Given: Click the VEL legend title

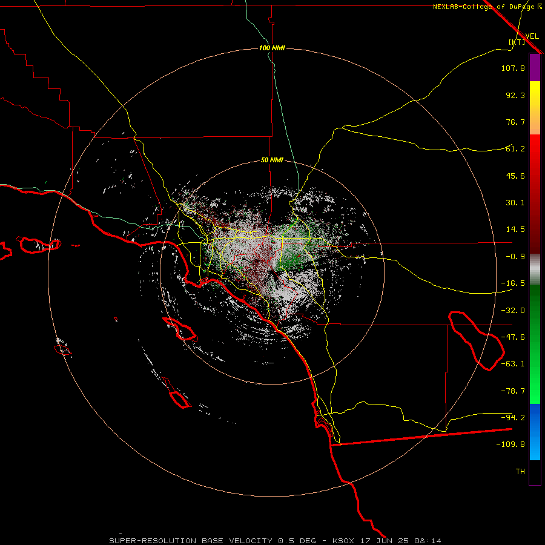Looking at the screenshot, I should point(532,36).
